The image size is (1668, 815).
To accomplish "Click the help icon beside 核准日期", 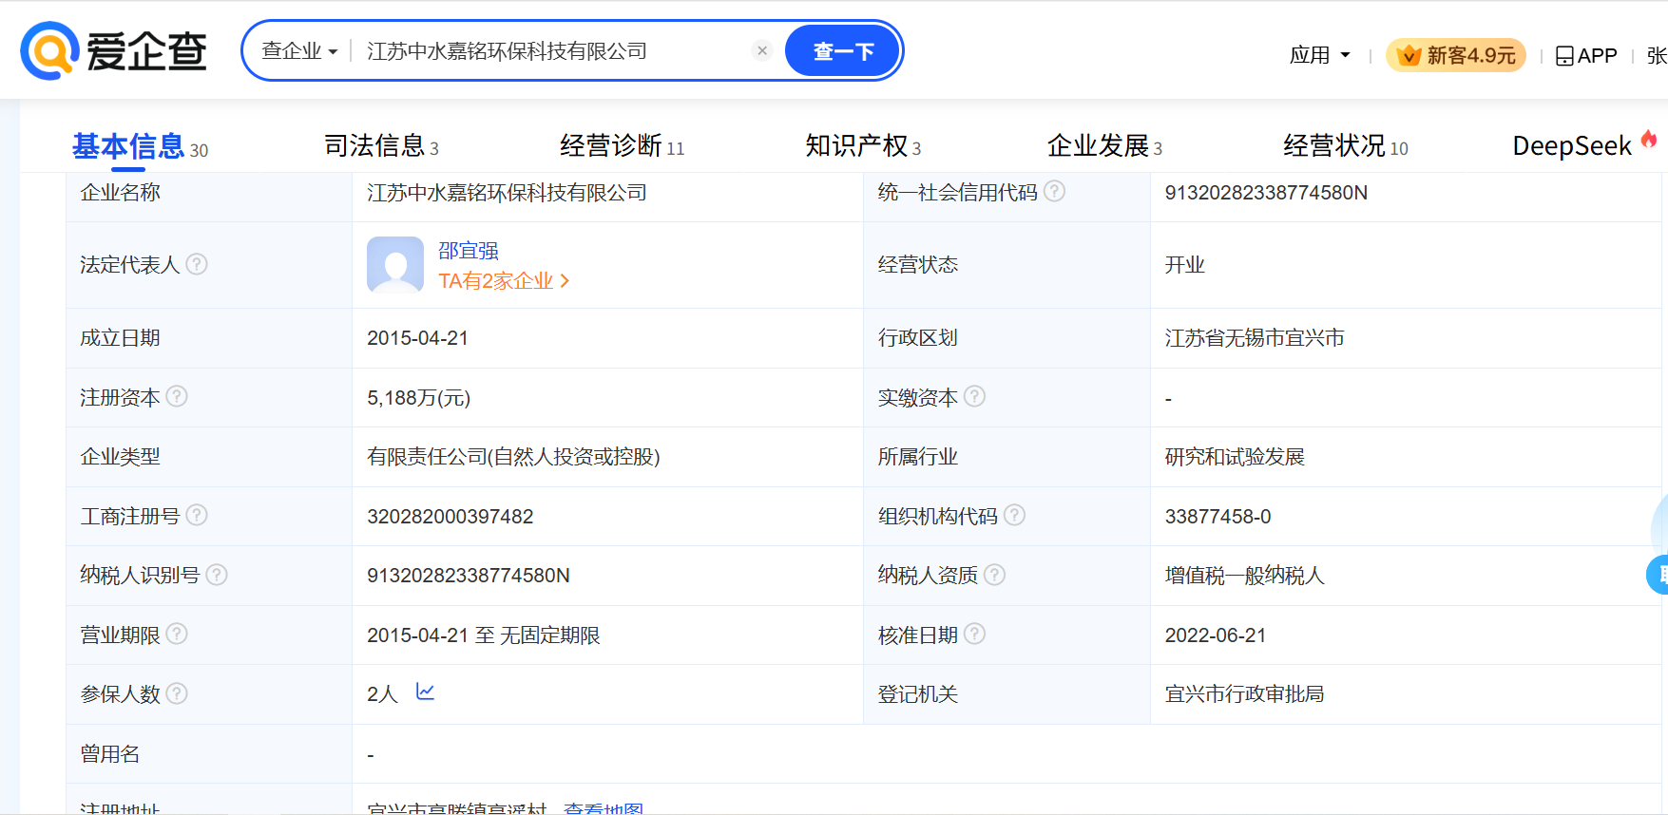I will pyautogui.click(x=975, y=634).
